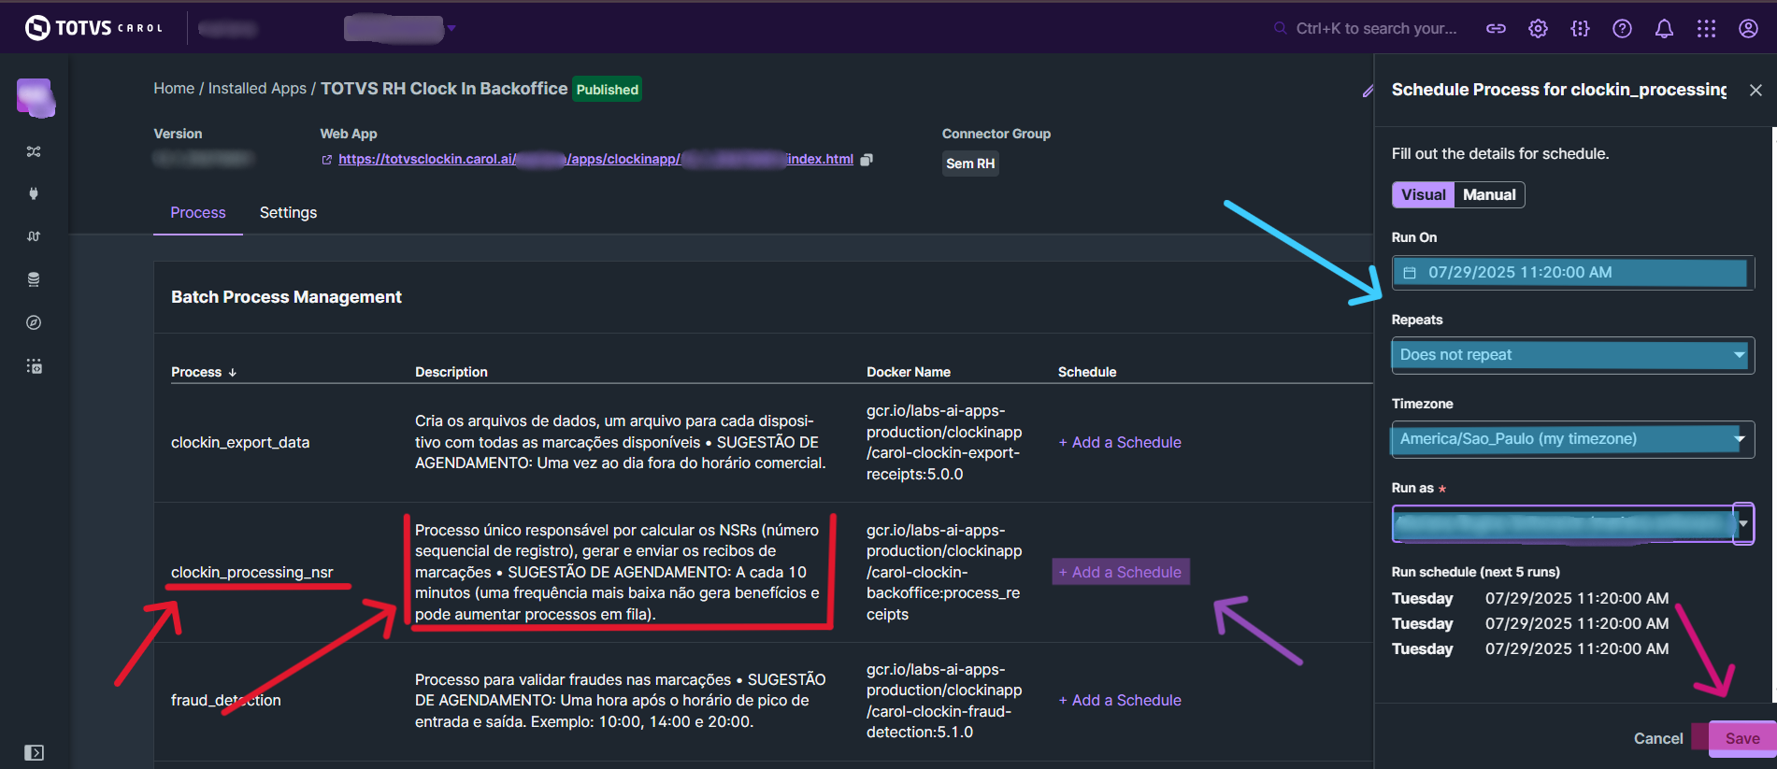Click the Description column header
Viewport: 1777px width, 769px height.
click(x=451, y=372)
